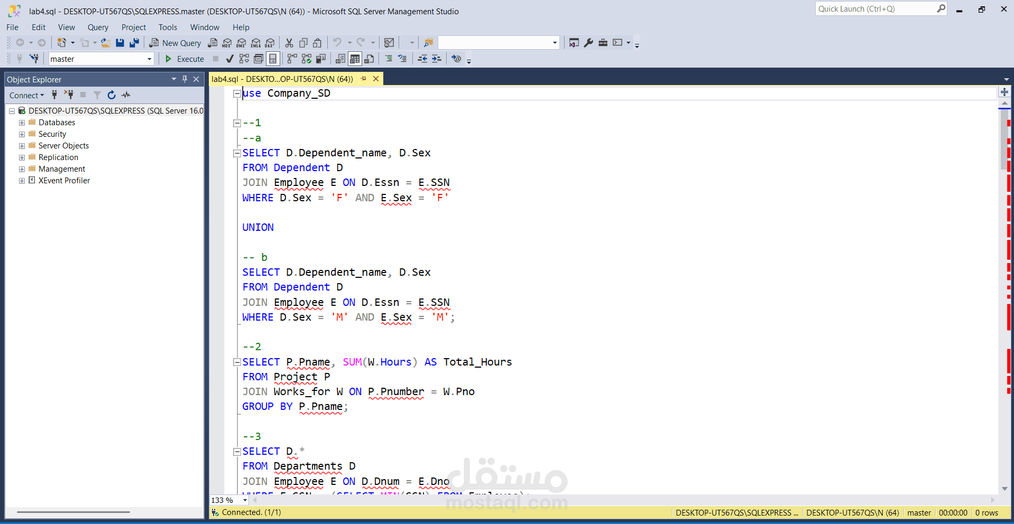Select Results to Grid option

click(355, 59)
